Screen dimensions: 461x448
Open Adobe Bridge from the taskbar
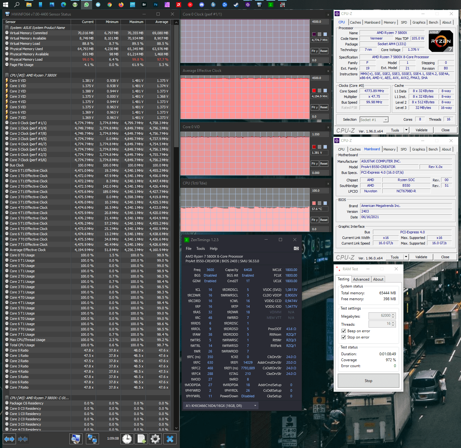[x=144, y=5]
